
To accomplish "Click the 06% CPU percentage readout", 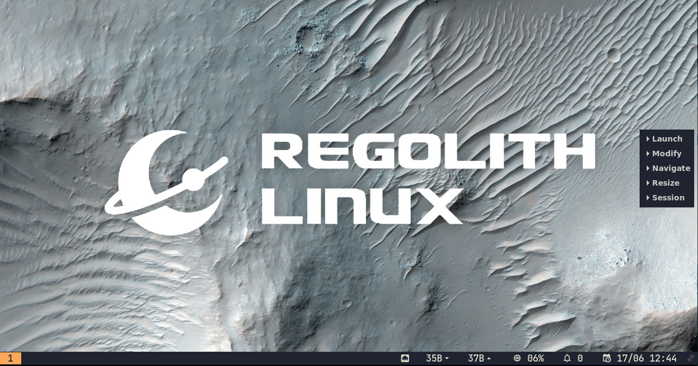I will (x=535, y=358).
